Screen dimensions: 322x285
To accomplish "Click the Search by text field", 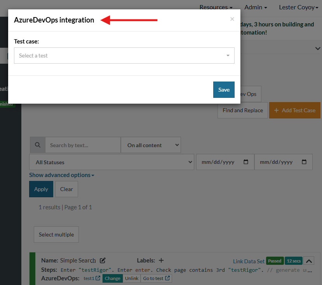I will tap(83, 145).
